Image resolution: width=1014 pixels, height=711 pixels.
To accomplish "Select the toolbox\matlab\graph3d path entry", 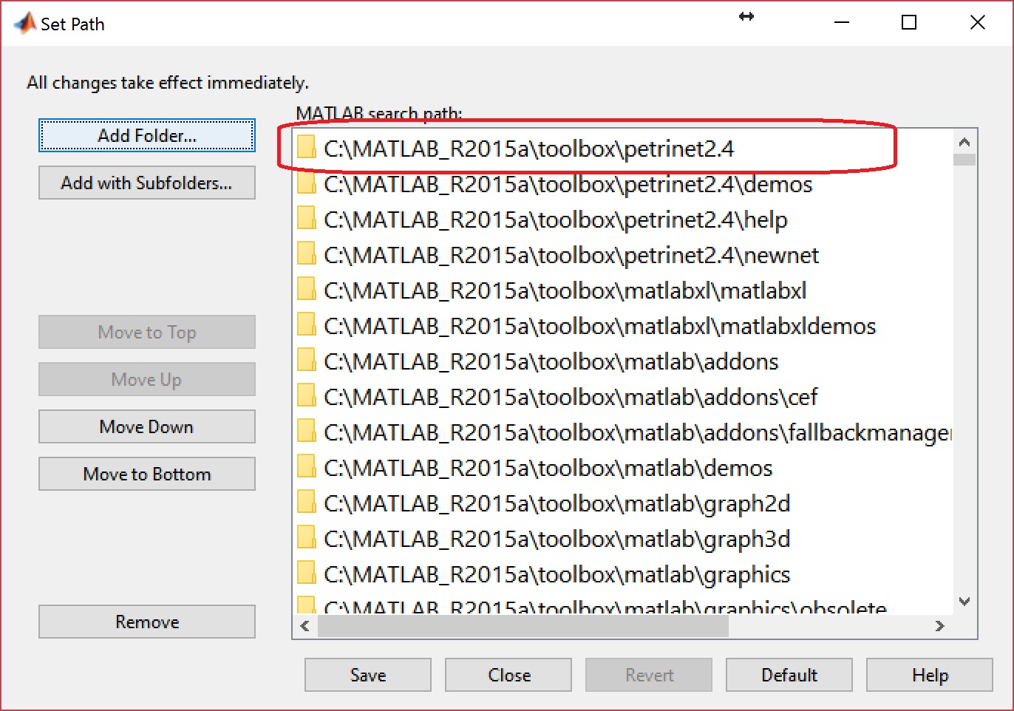I will pyautogui.click(x=623, y=539).
